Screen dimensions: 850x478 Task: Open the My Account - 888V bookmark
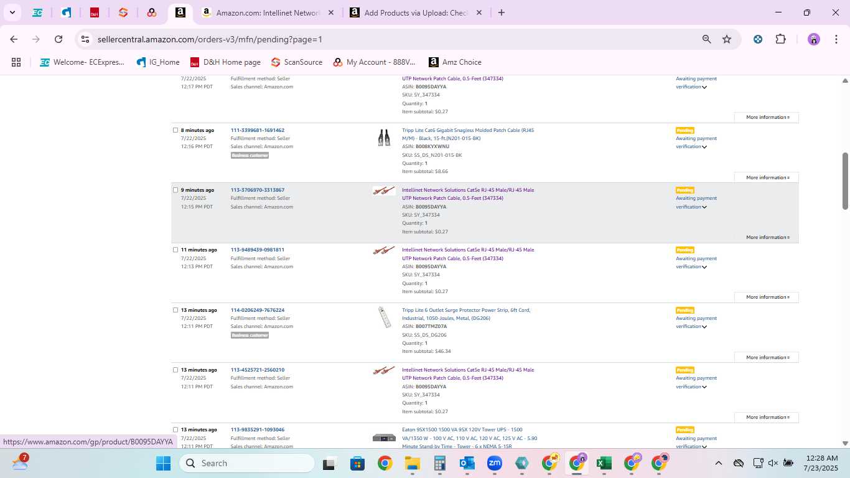pos(374,62)
